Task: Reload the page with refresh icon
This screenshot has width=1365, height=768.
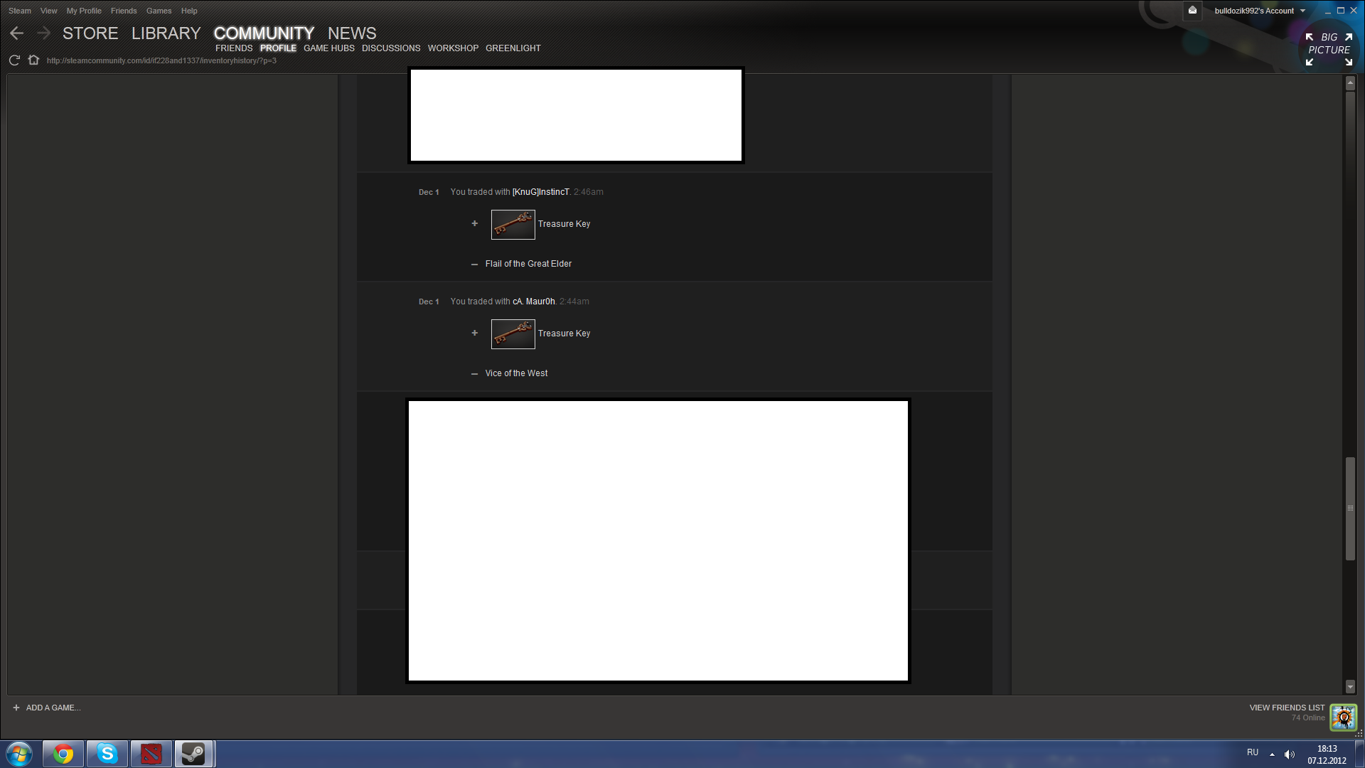Action: tap(14, 60)
